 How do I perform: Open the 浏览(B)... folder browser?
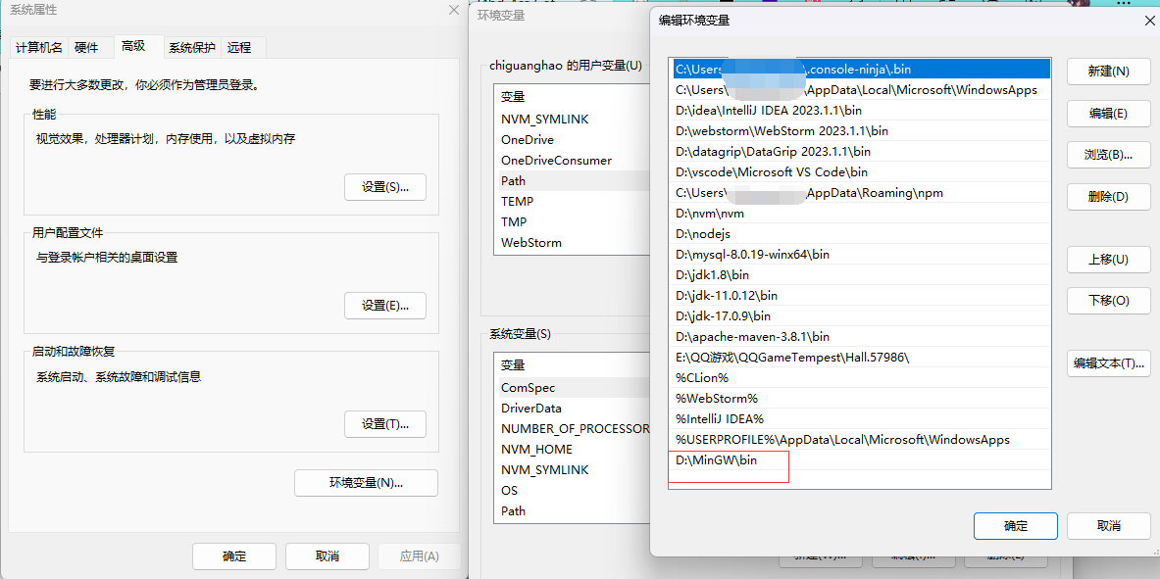coord(1108,155)
